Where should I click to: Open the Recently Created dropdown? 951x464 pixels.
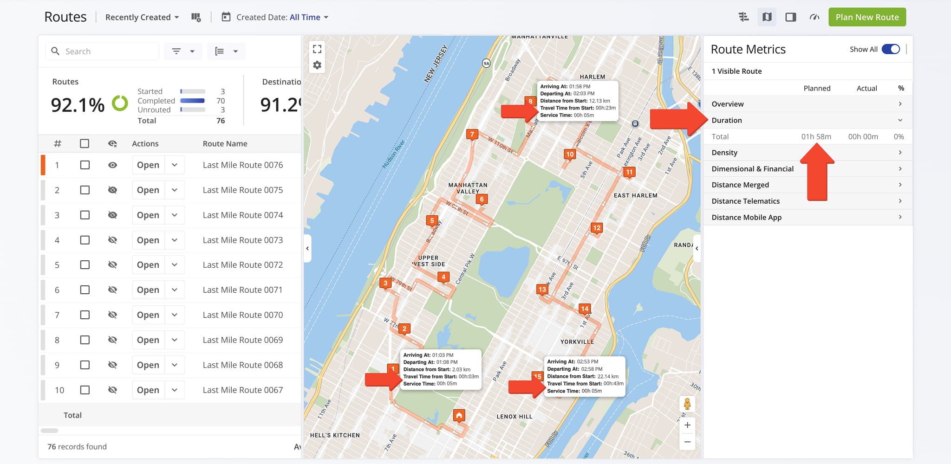point(142,17)
